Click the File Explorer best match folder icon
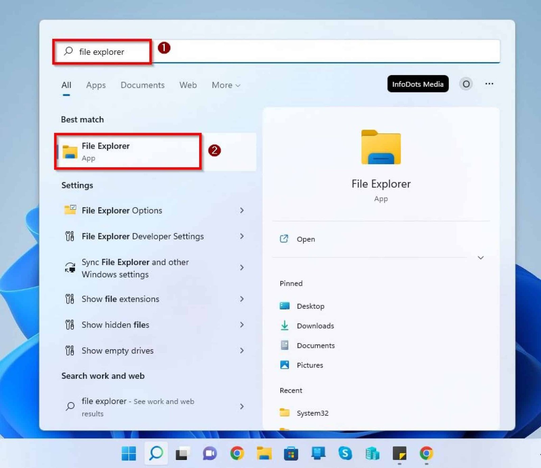 (70, 151)
